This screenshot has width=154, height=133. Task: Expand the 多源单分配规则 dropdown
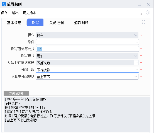pos(87,77)
